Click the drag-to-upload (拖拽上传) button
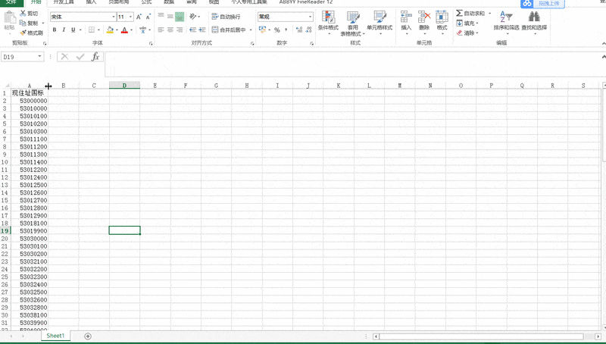 pos(548,3)
